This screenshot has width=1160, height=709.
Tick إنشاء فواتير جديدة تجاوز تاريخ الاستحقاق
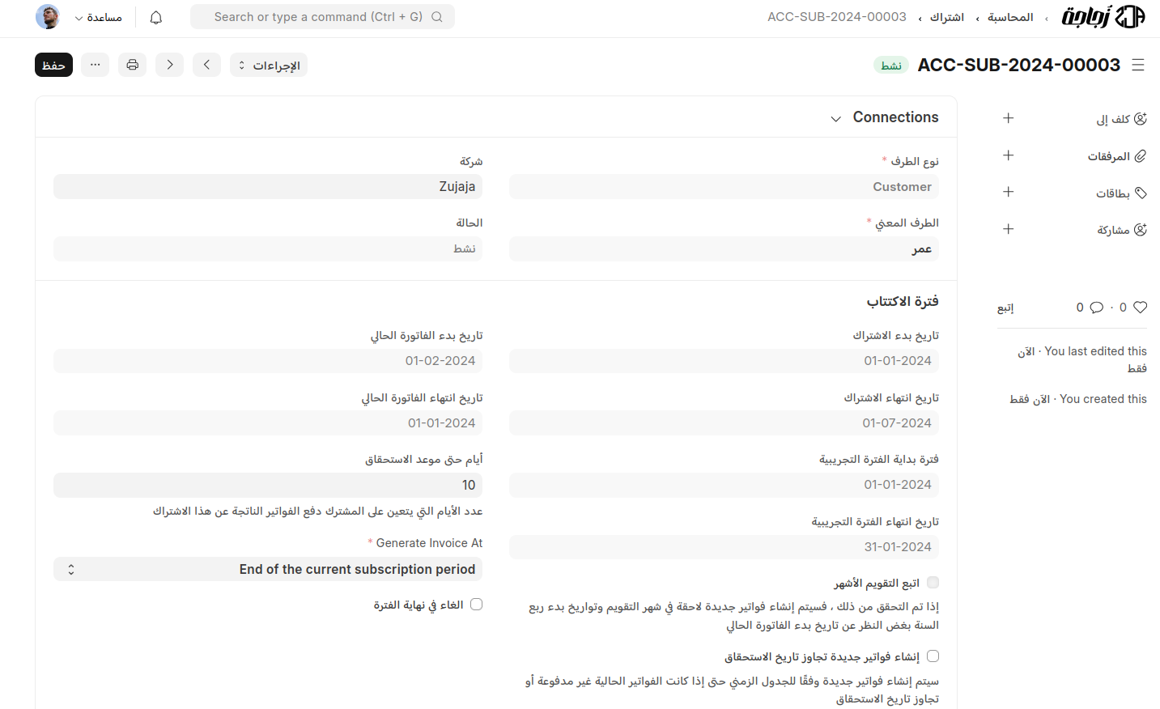coord(933,656)
